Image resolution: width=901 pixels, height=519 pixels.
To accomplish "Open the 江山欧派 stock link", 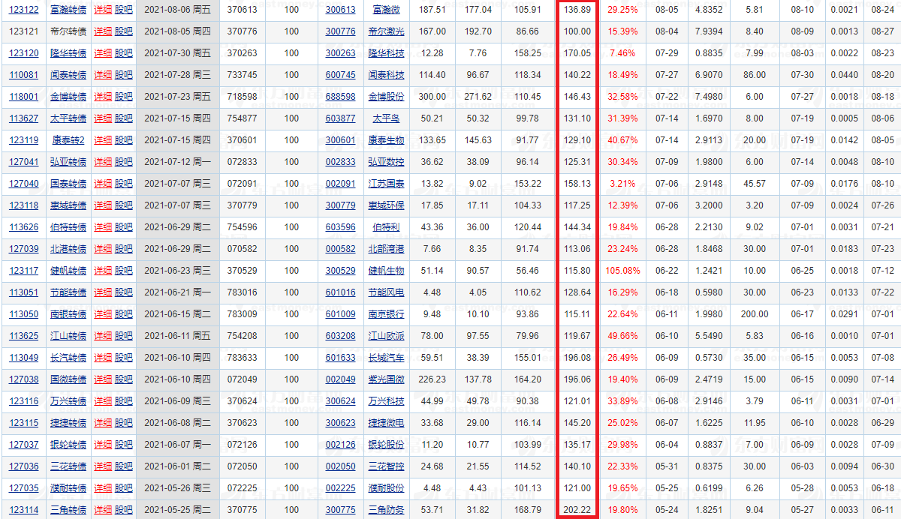I will point(387,336).
